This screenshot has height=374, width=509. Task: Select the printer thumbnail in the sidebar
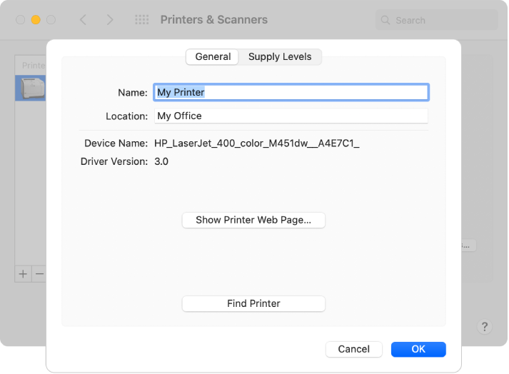click(31, 88)
